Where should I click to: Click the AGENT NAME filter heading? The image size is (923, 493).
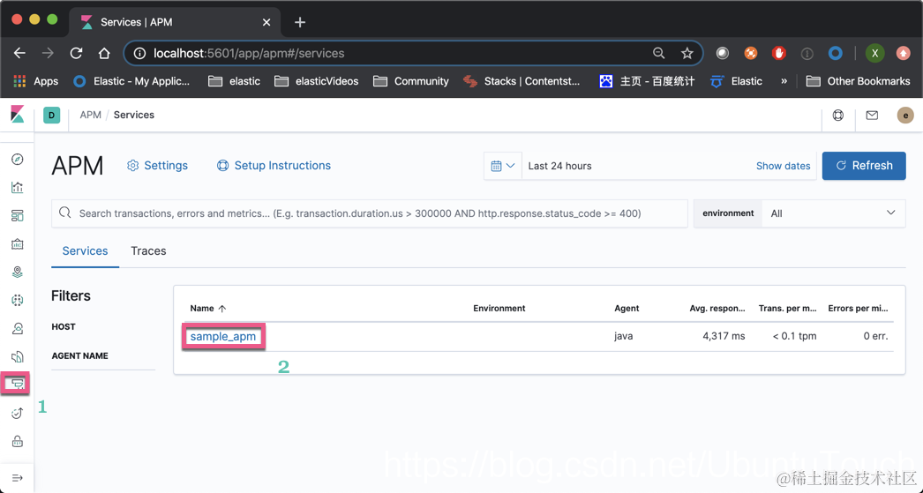[80, 356]
